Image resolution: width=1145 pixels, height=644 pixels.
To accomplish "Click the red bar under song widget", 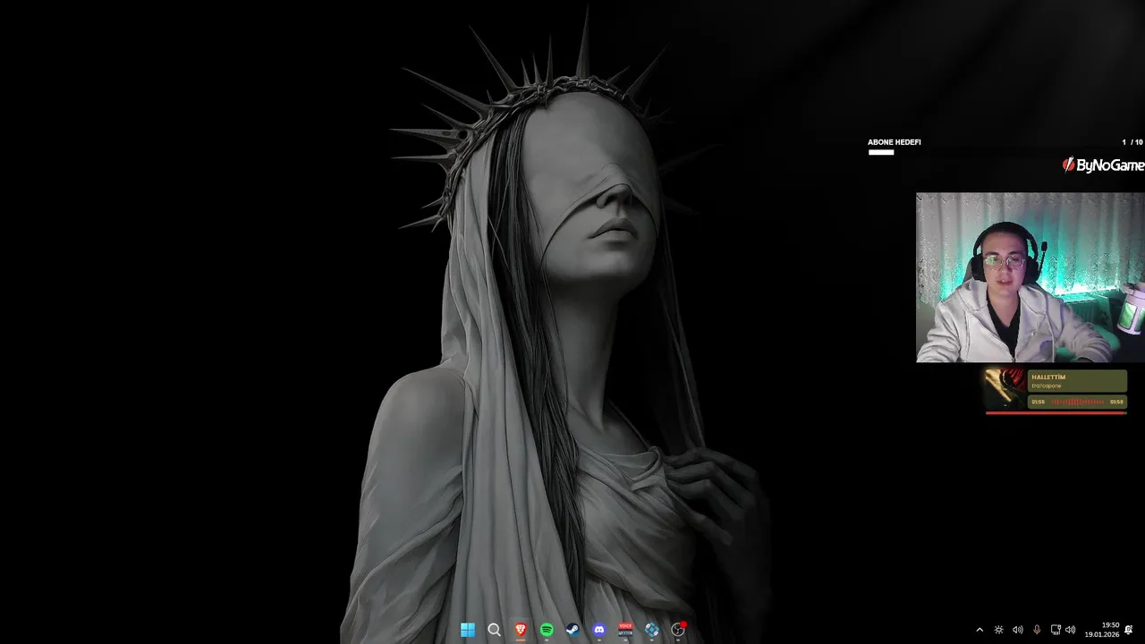I will 1056,413.
